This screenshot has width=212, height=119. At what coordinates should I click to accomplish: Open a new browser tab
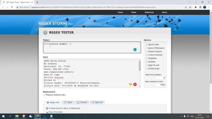[x=37, y=2]
